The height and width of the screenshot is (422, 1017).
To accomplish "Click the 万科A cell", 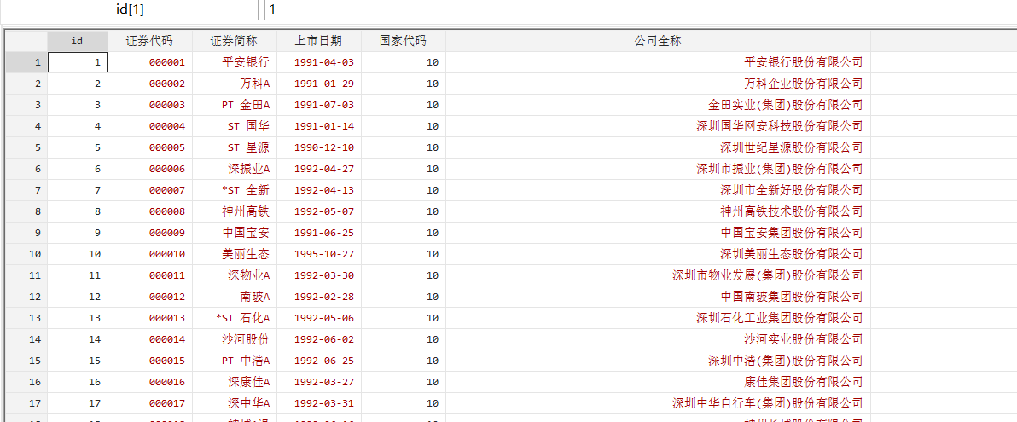I will click(234, 84).
